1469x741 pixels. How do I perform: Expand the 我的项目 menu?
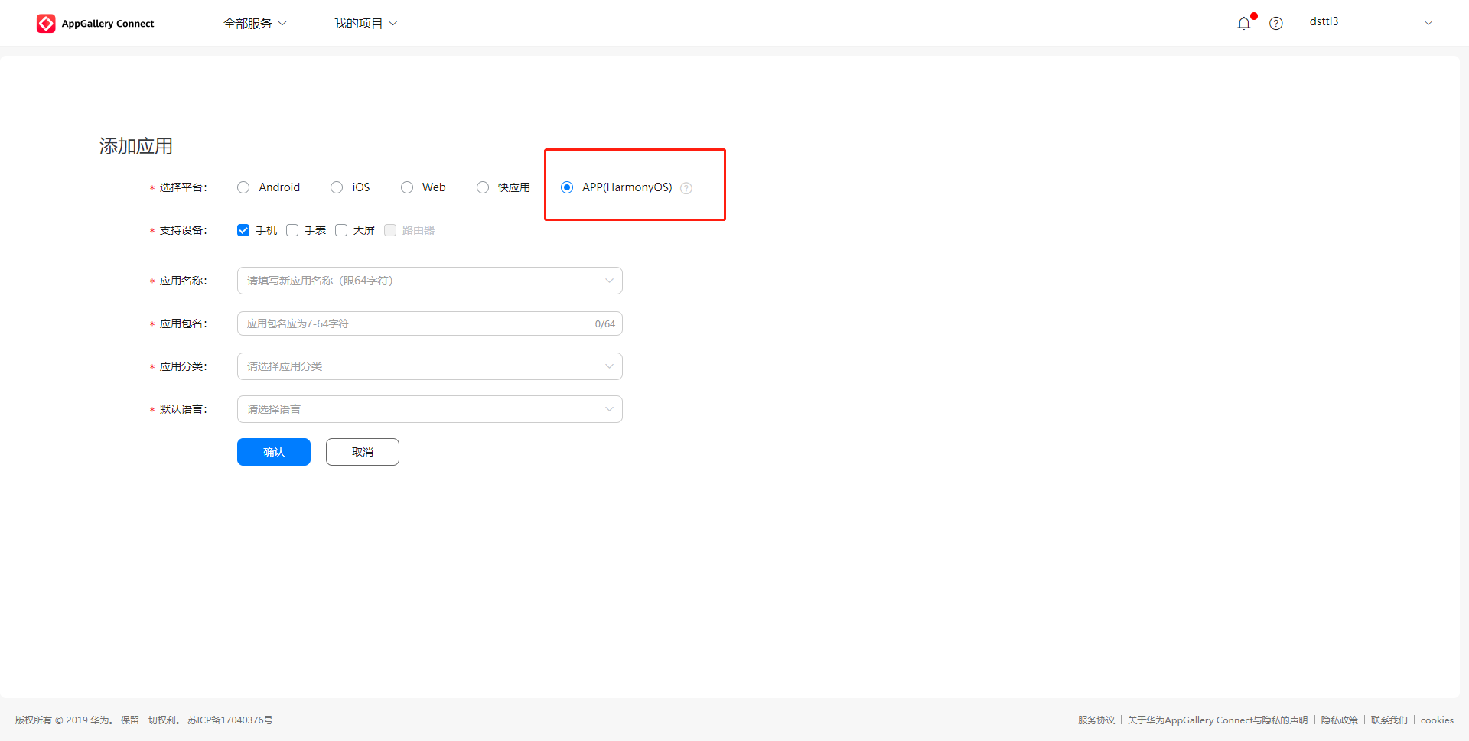point(366,24)
